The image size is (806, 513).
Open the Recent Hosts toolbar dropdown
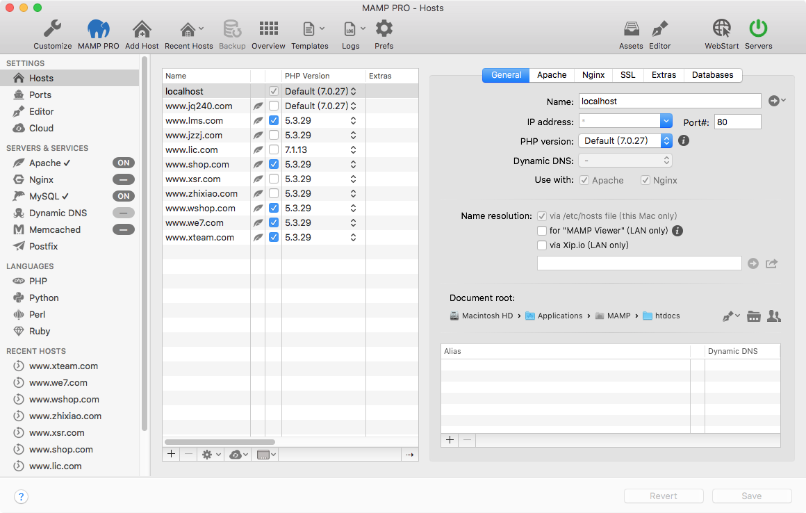189,30
